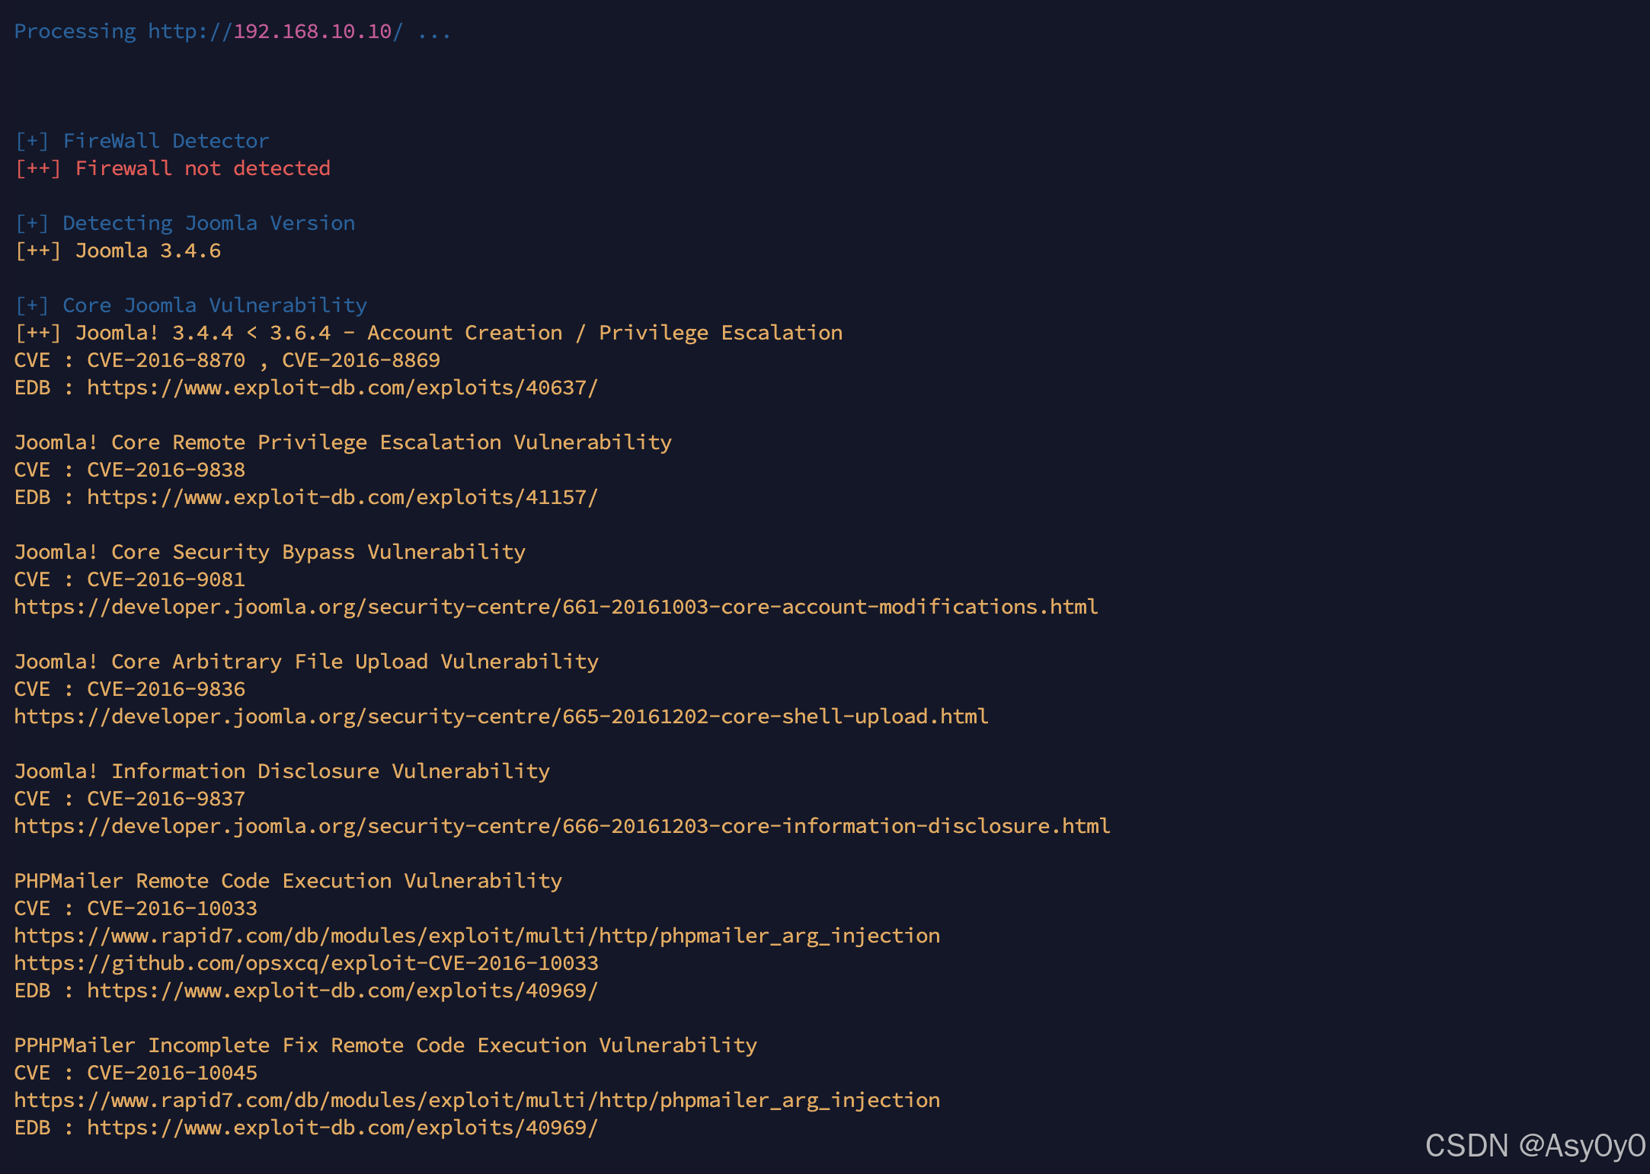The image size is (1650, 1174).
Task: Open the Joomla security-centre core-information-disclosure link
Action: tap(561, 826)
